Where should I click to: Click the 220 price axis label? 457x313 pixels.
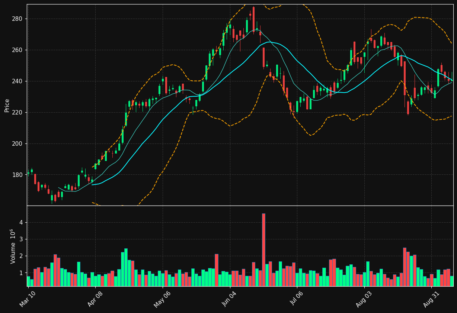pyautogui.click(x=17, y=113)
